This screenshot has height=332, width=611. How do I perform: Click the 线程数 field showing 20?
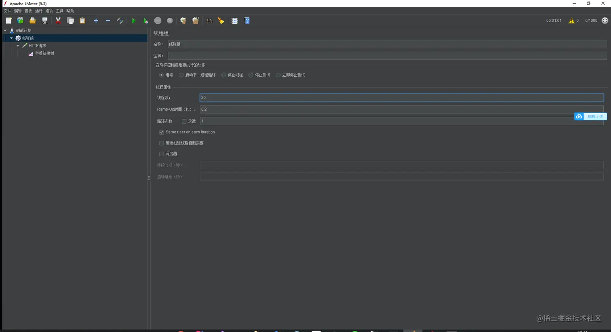[402, 97]
